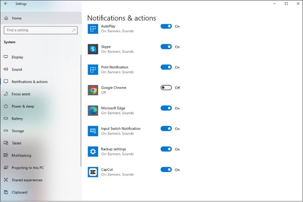Click the Google Chrome app icon
The height and width of the screenshot is (202, 303).
point(93,90)
